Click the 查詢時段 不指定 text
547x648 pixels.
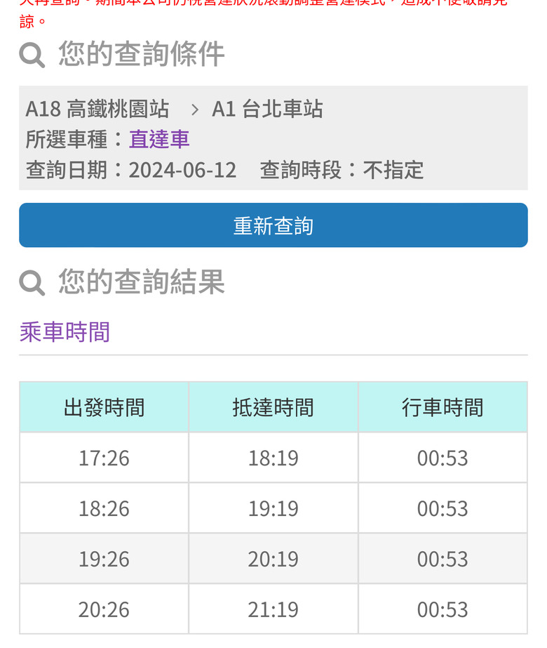tap(342, 170)
